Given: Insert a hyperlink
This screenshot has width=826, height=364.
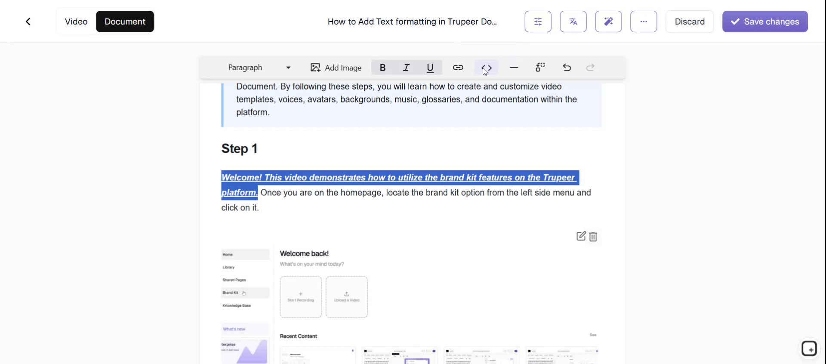Looking at the screenshot, I should pos(458,68).
